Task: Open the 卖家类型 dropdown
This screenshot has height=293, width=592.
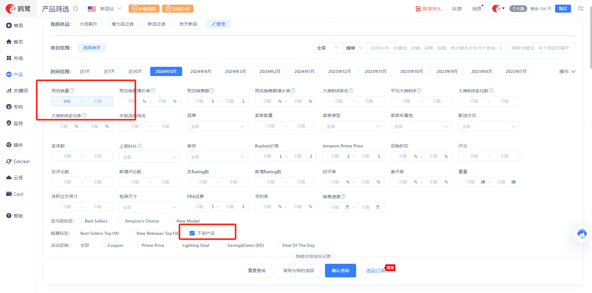Action: (353, 126)
